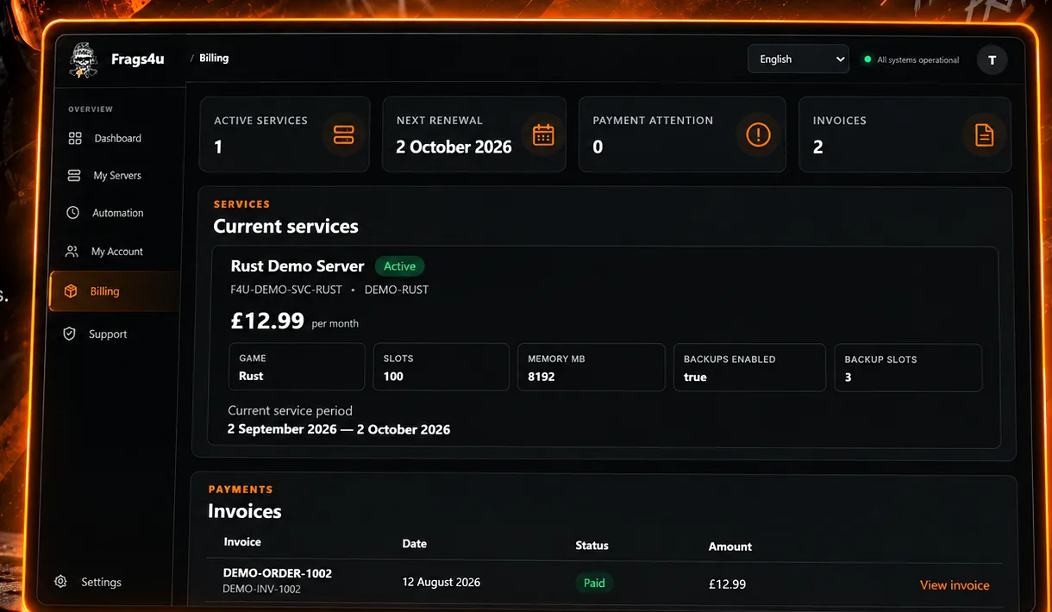The image size is (1052, 612).
Task: Click the All systems operational text
Action: point(918,60)
